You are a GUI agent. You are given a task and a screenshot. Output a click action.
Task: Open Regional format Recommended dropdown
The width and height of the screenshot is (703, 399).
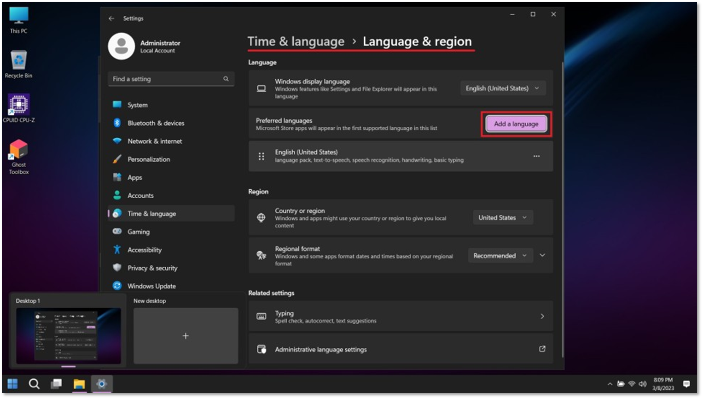point(500,256)
